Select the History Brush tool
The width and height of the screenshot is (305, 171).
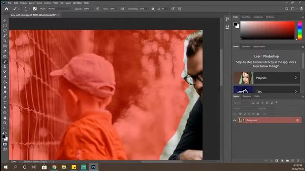click(5, 72)
